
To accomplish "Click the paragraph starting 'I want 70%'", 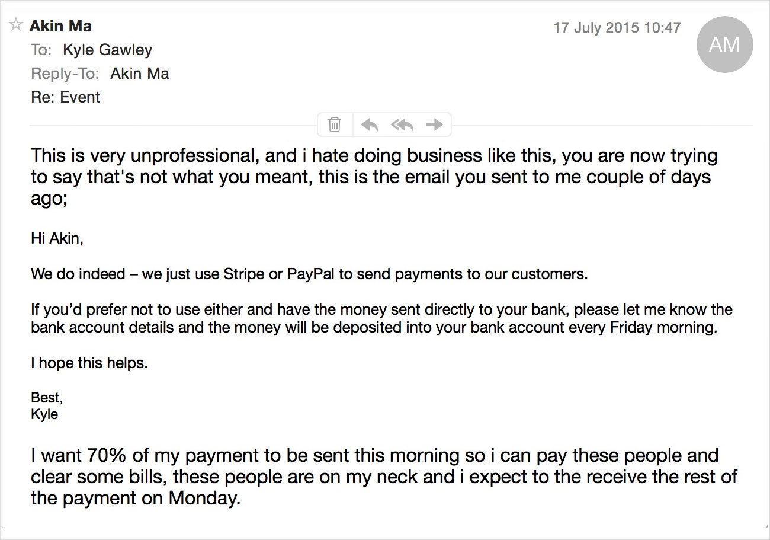I will pos(384,477).
